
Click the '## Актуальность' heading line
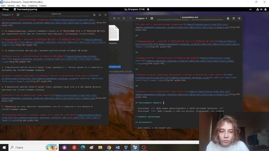click(x=144, y=122)
